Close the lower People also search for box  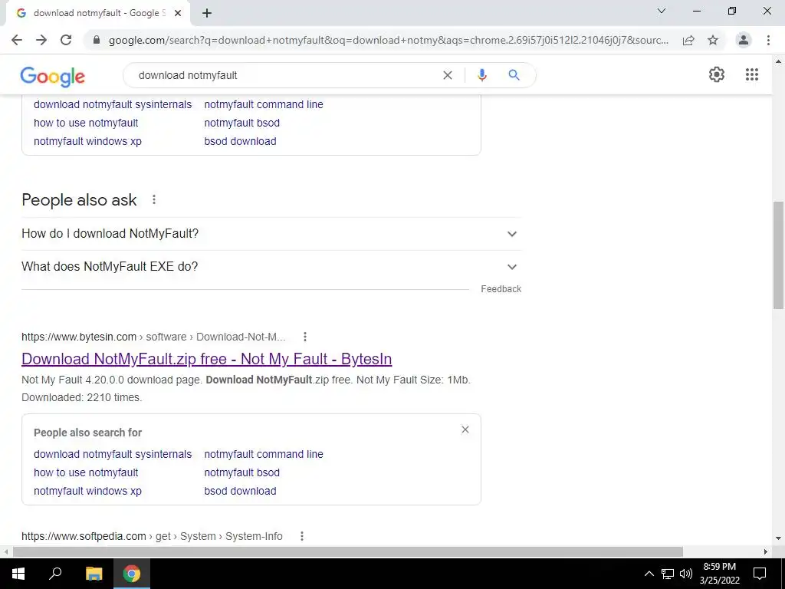point(465,429)
